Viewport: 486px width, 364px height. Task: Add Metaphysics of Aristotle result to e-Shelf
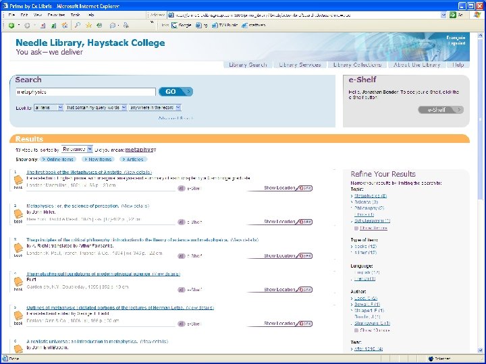tap(190, 188)
